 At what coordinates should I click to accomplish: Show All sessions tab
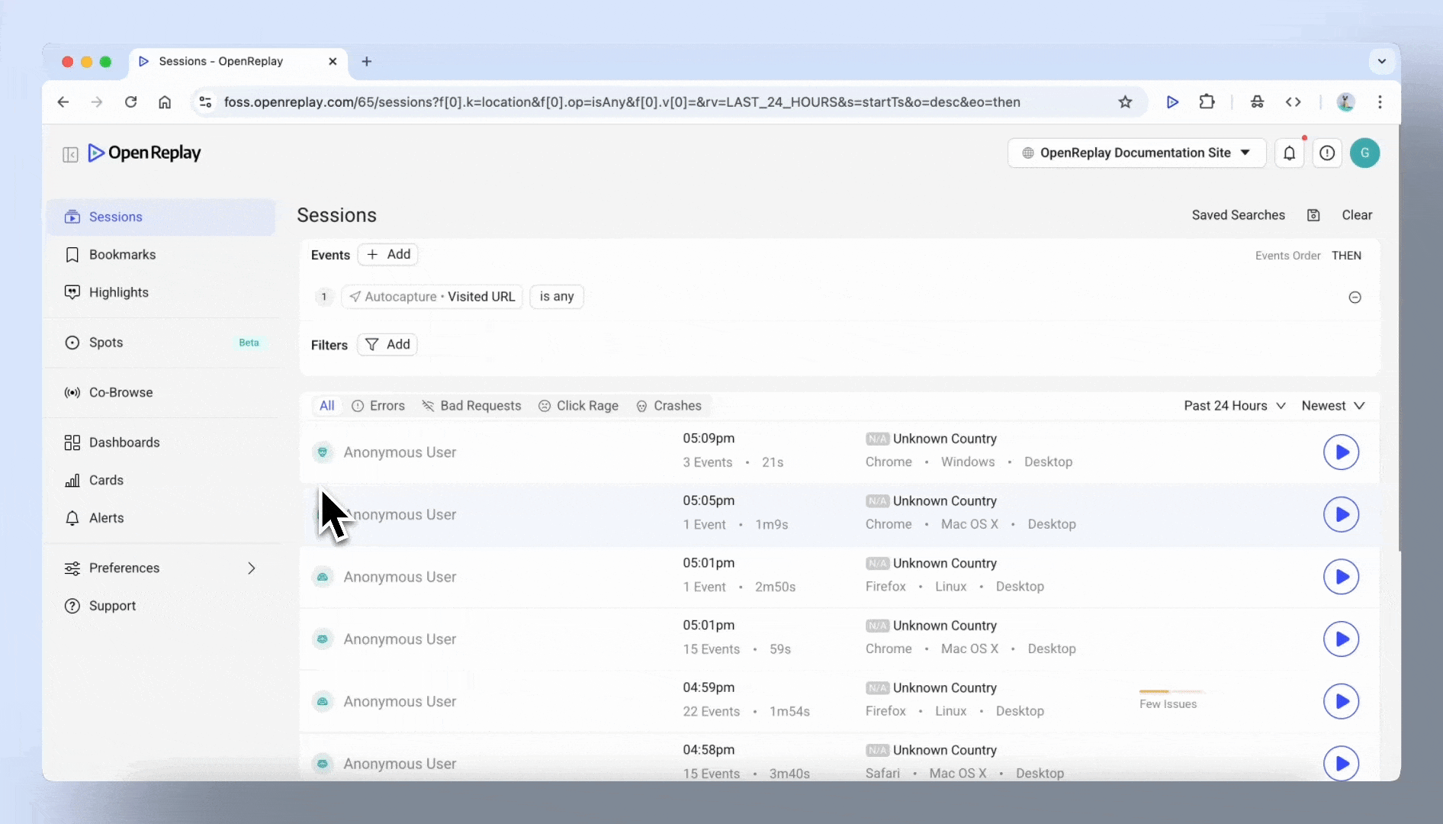327,406
